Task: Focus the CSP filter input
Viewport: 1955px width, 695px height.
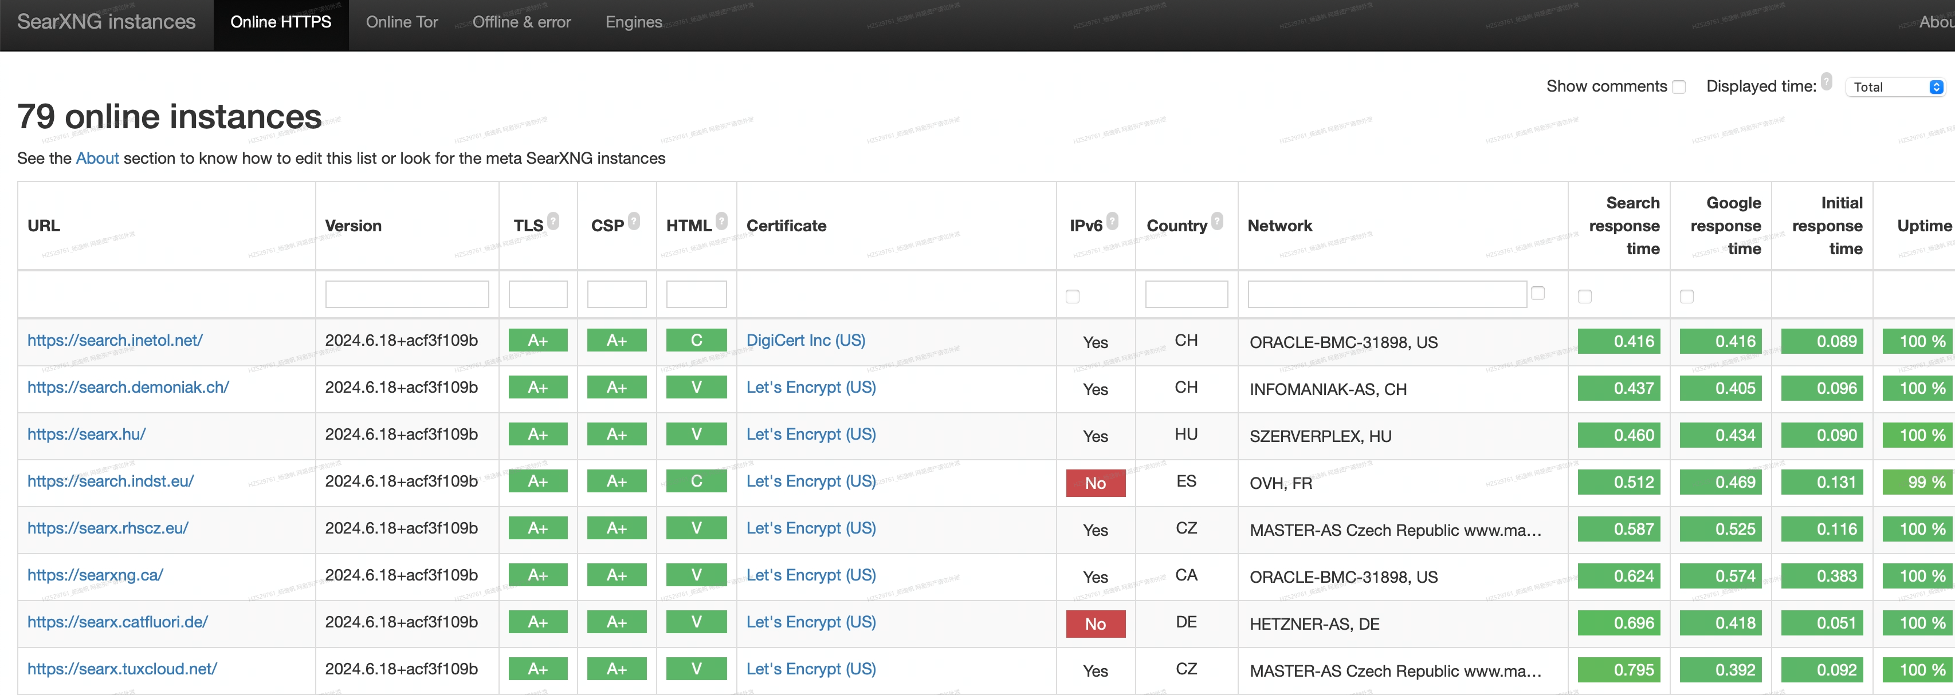Action: (617, 294)
